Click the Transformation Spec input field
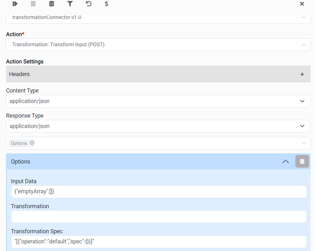The image size is (315, 251). [159, 242]
